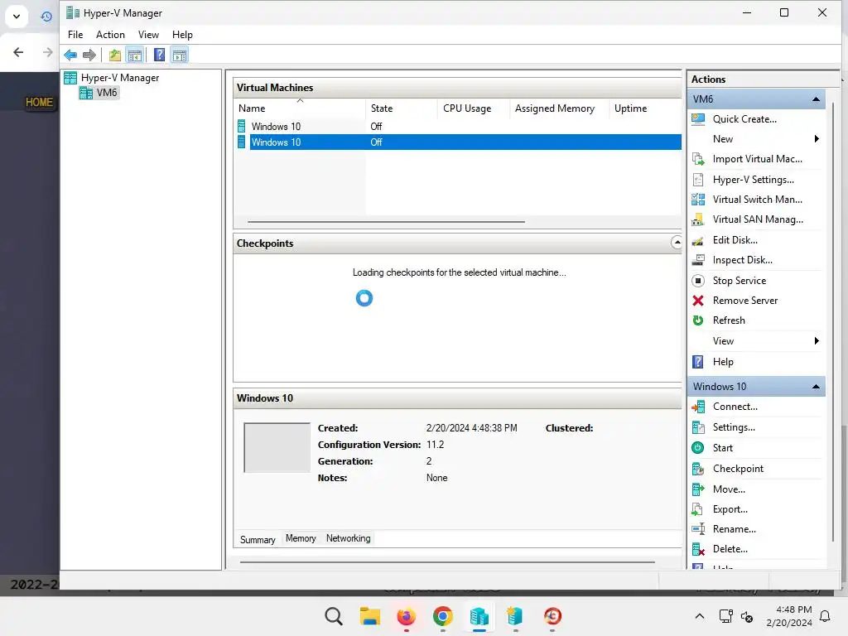The image size is (848, 636).
Task: Click the Start action label
Action: tap(722, 448)
